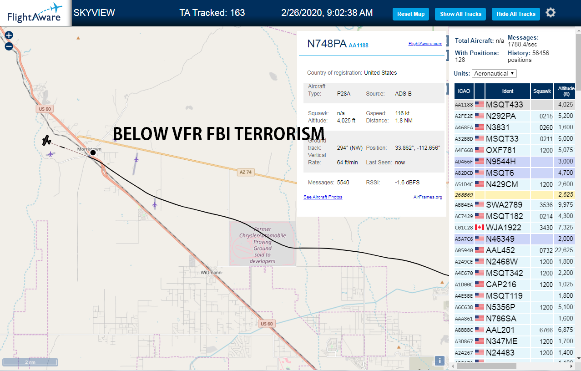Open the map info attribution button

(440, 361)
